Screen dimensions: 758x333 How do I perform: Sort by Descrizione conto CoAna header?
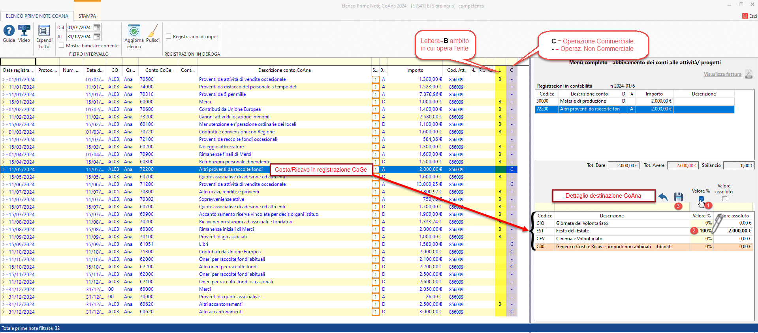pos(284,70)
